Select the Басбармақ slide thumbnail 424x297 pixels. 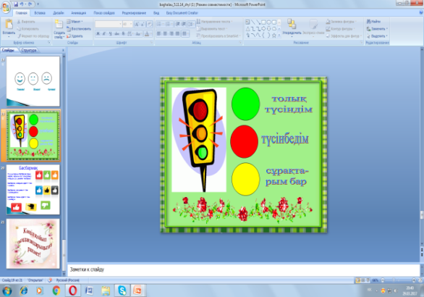[x=33, y=190]
